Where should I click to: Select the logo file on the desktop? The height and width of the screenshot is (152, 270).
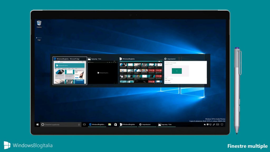point(39,39)
